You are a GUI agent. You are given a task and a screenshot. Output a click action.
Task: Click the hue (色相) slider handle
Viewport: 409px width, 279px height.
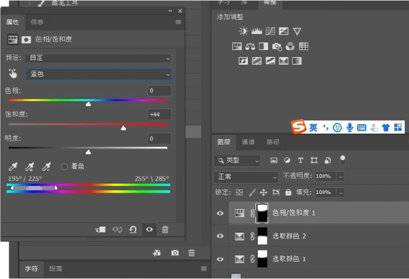click(x=88, y=104)
